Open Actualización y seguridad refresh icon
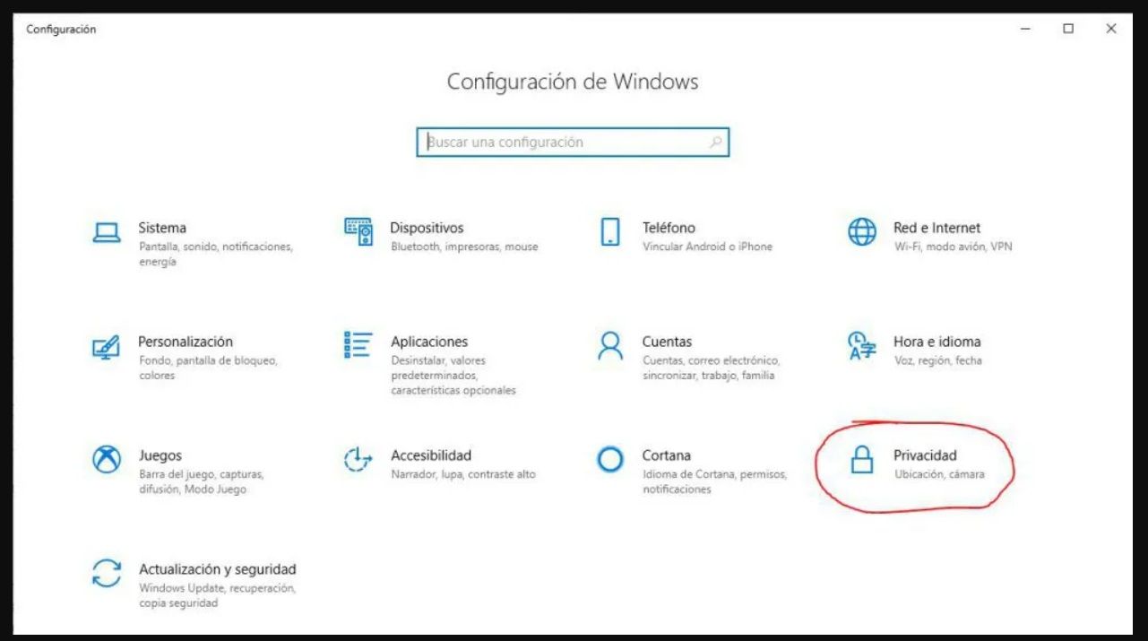Viewport: 1148px width, 641px height. click(107, 573)
